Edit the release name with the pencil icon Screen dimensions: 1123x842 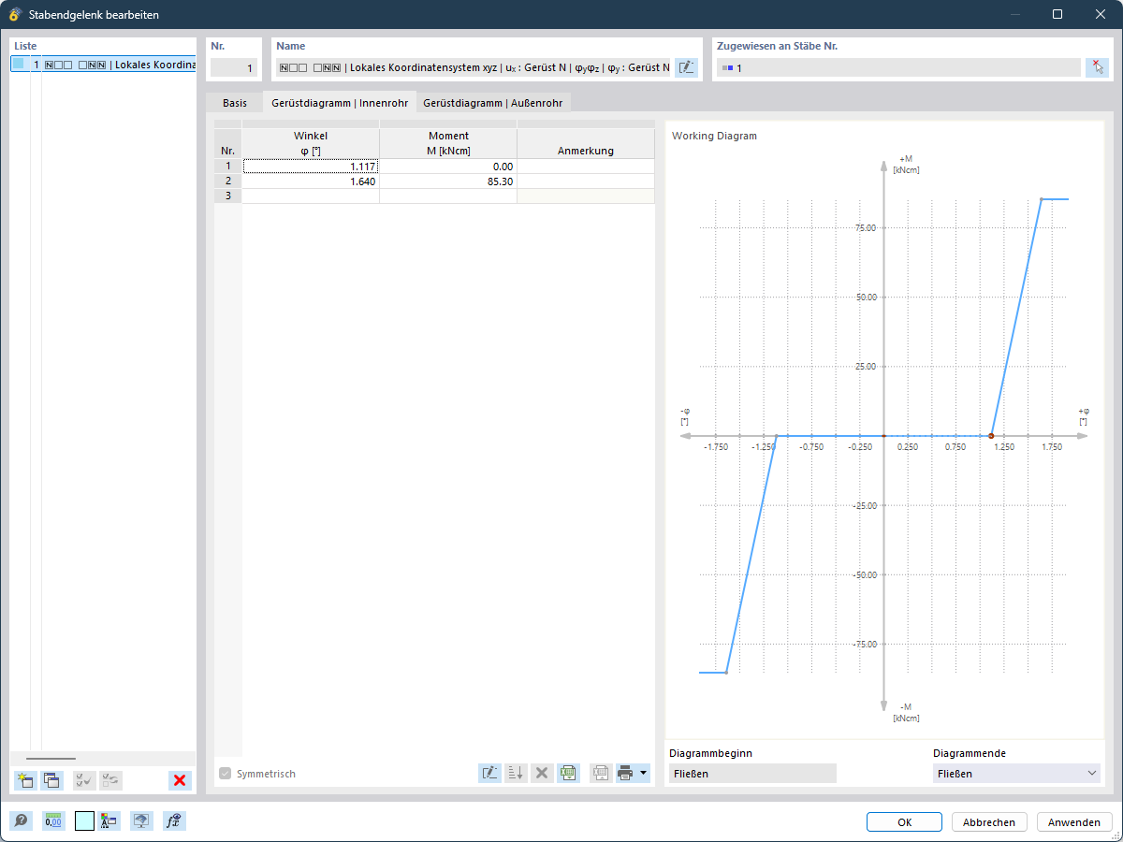pos(686,66)
